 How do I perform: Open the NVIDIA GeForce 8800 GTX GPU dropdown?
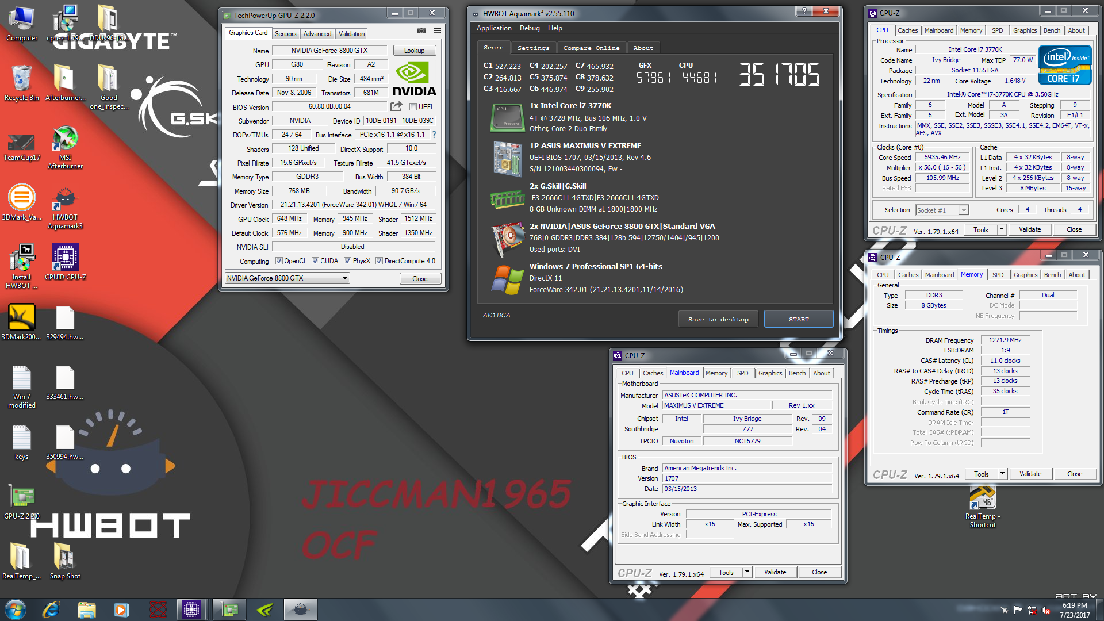pyautogui.click(x=287, y=278)
